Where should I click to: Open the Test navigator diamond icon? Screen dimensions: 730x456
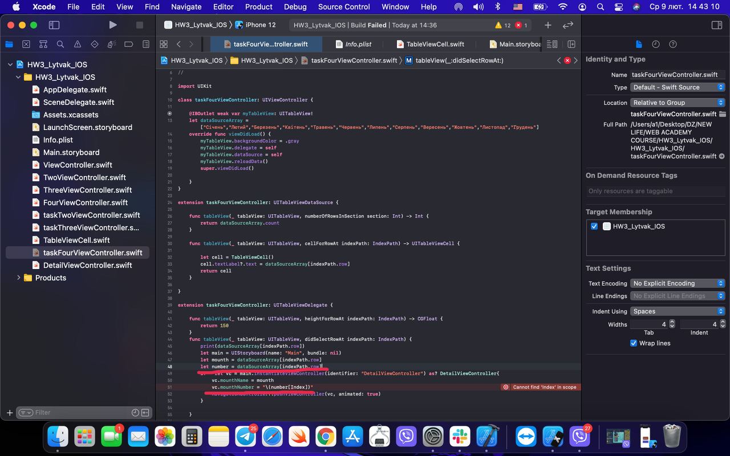coord(95,44)
